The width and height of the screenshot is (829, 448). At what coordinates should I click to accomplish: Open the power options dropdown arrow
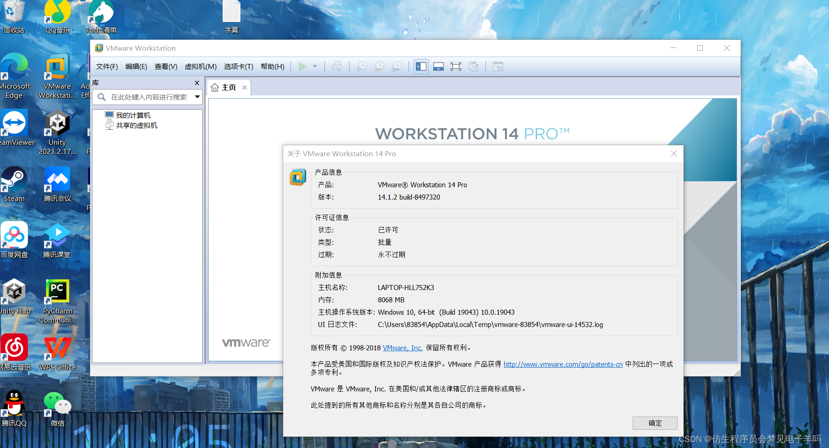coord(315,67)
